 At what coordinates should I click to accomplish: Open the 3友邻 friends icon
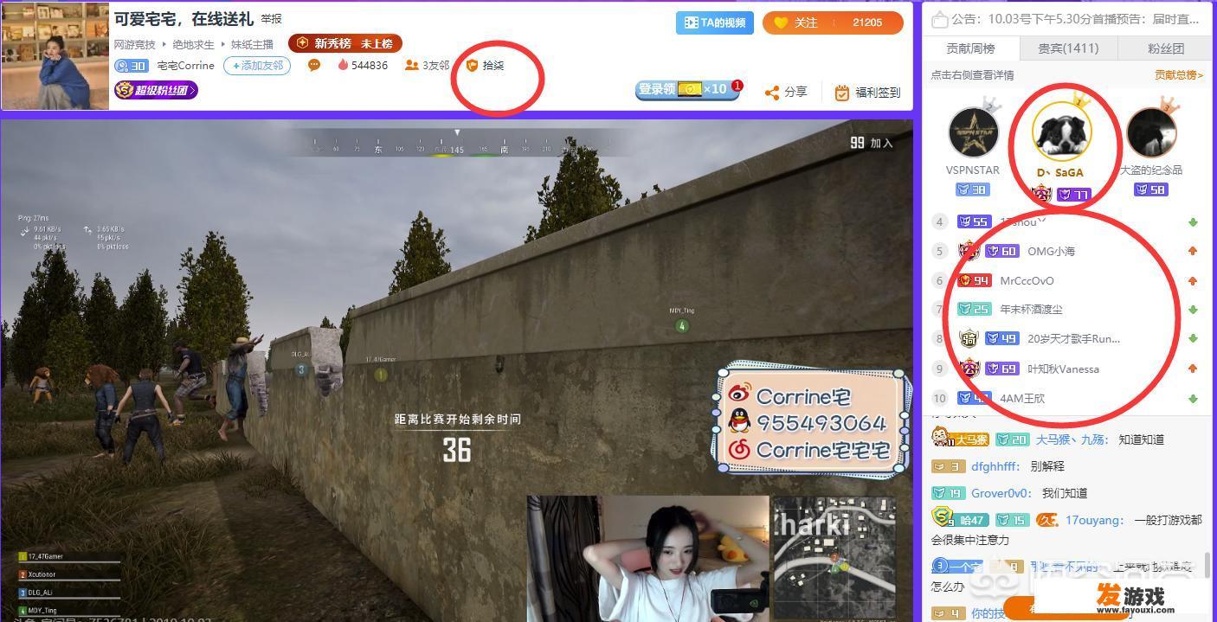(427, 65)
